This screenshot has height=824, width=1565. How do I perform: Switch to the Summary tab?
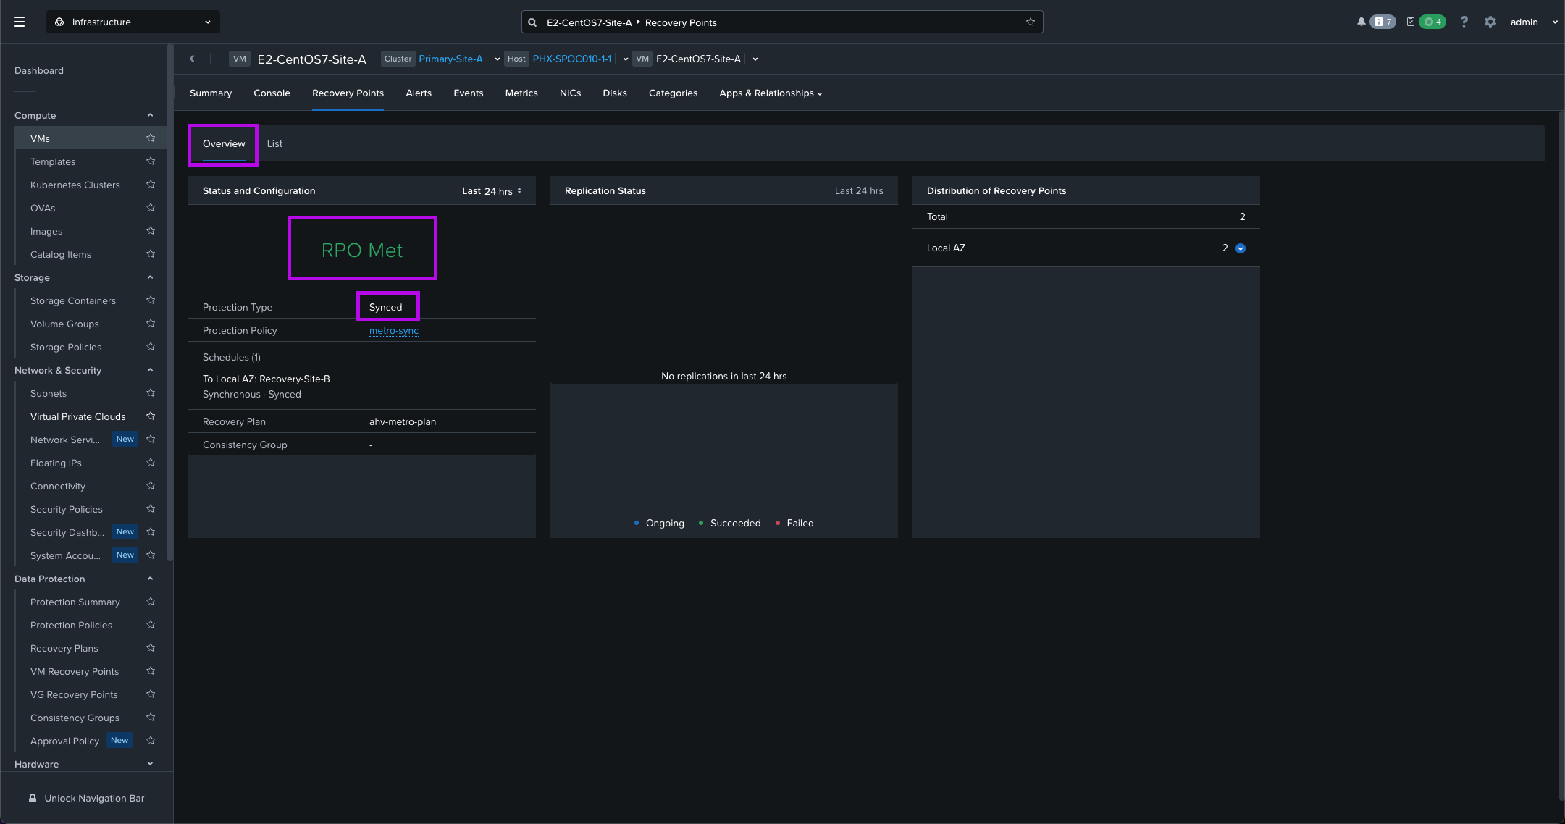[x=211, y=93]
